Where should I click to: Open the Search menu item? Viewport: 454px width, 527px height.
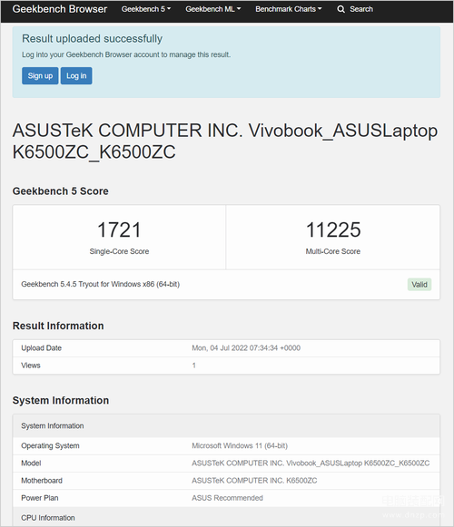(x=355, y=9)
